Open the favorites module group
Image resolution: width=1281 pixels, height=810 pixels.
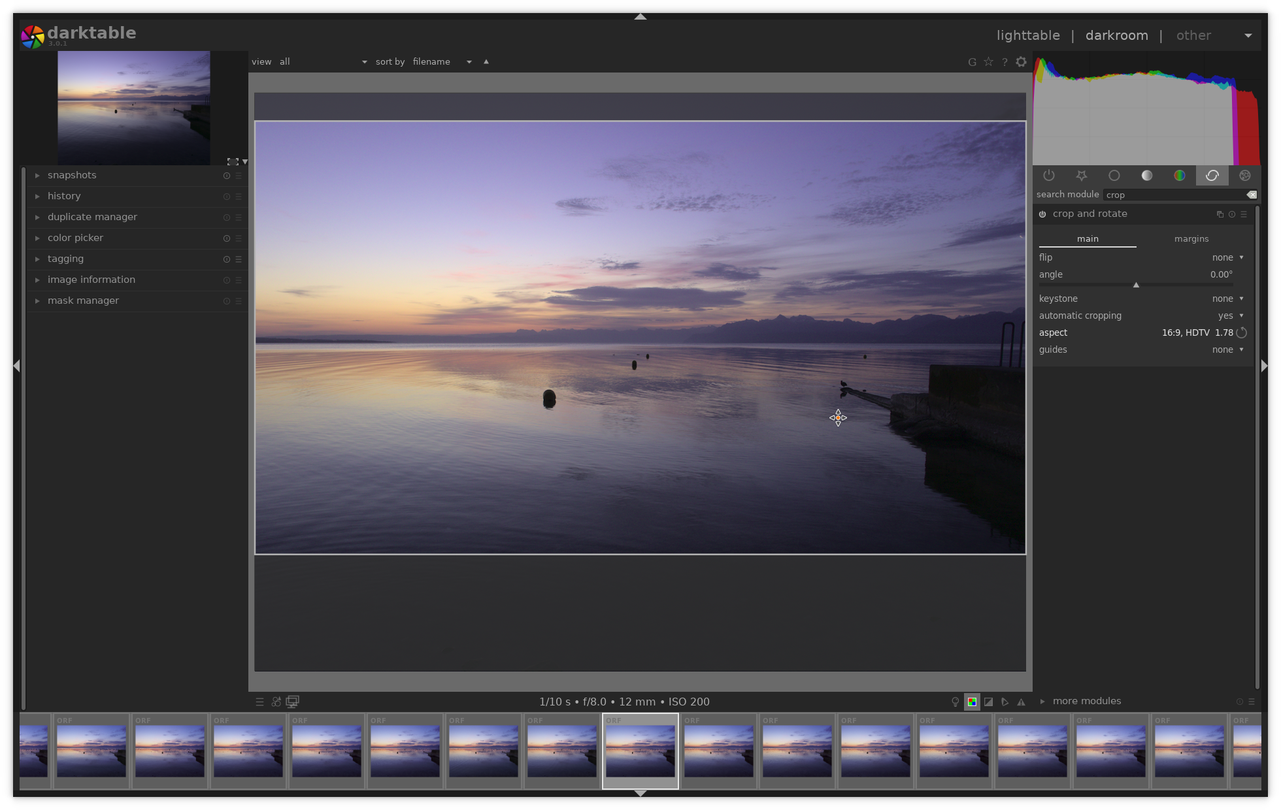point(1081,176)
